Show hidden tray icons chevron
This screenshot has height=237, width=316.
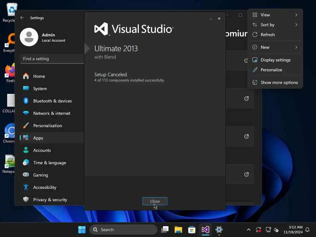click(249, 230)
